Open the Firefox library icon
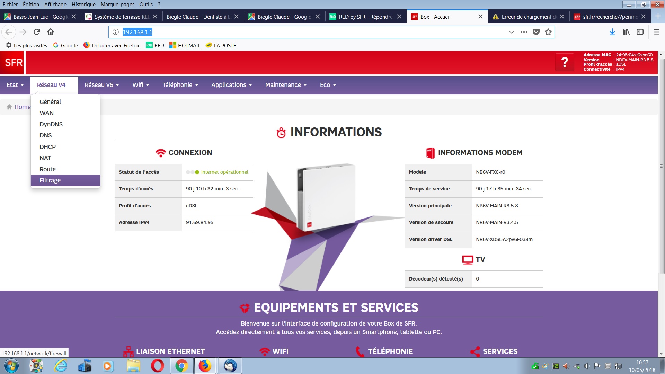 pos(626,32)
